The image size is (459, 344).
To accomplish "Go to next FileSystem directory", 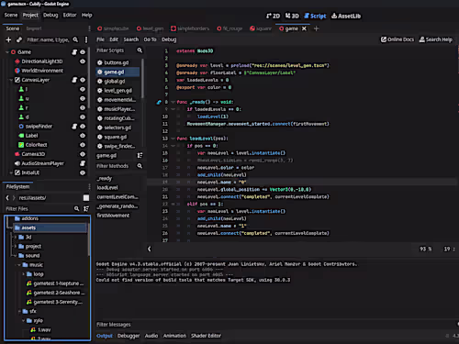I will click(14, 198).
